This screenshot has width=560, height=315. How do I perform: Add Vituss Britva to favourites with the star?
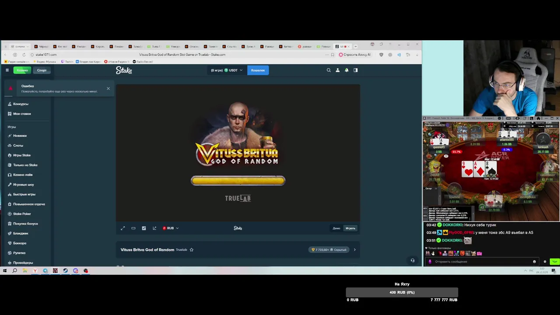click(x=191, y=250)
